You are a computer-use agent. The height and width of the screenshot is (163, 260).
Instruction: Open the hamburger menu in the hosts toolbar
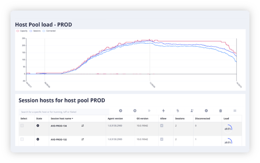click(235, 111)
